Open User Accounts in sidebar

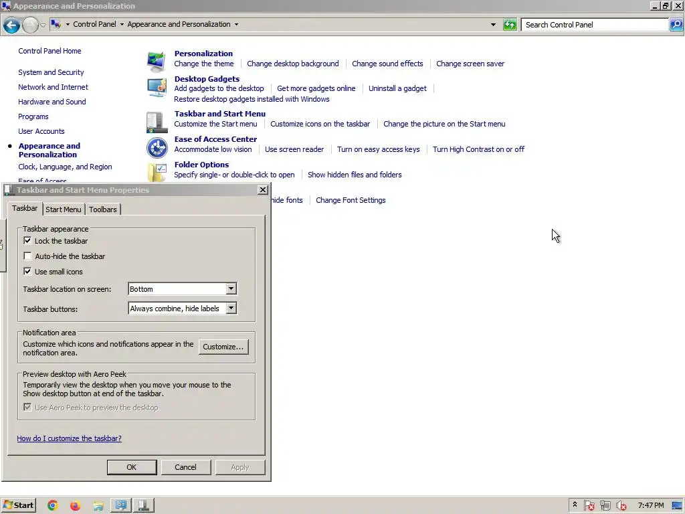pyautogui.click(x=41, y=131)
